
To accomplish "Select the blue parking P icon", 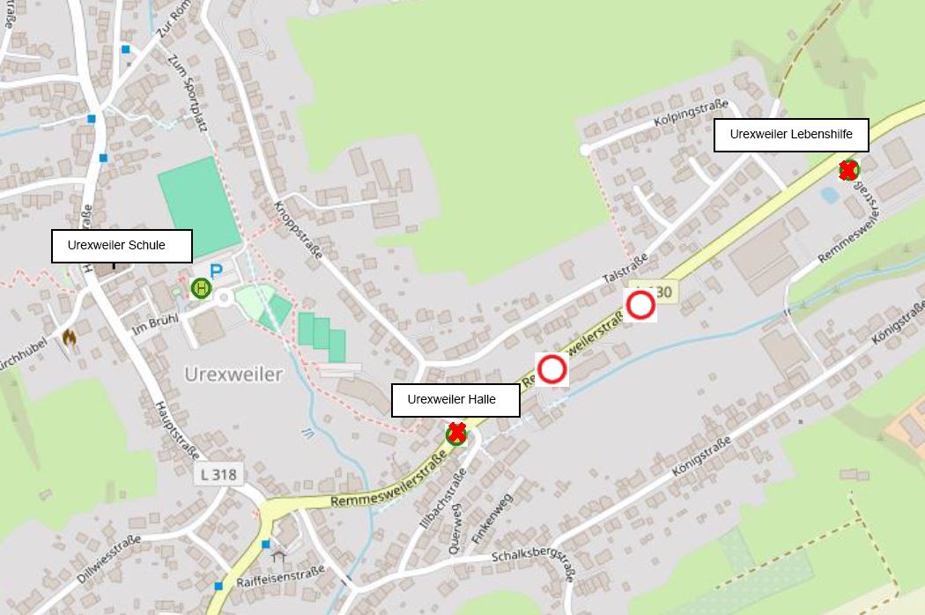I will tap(217, 270).
